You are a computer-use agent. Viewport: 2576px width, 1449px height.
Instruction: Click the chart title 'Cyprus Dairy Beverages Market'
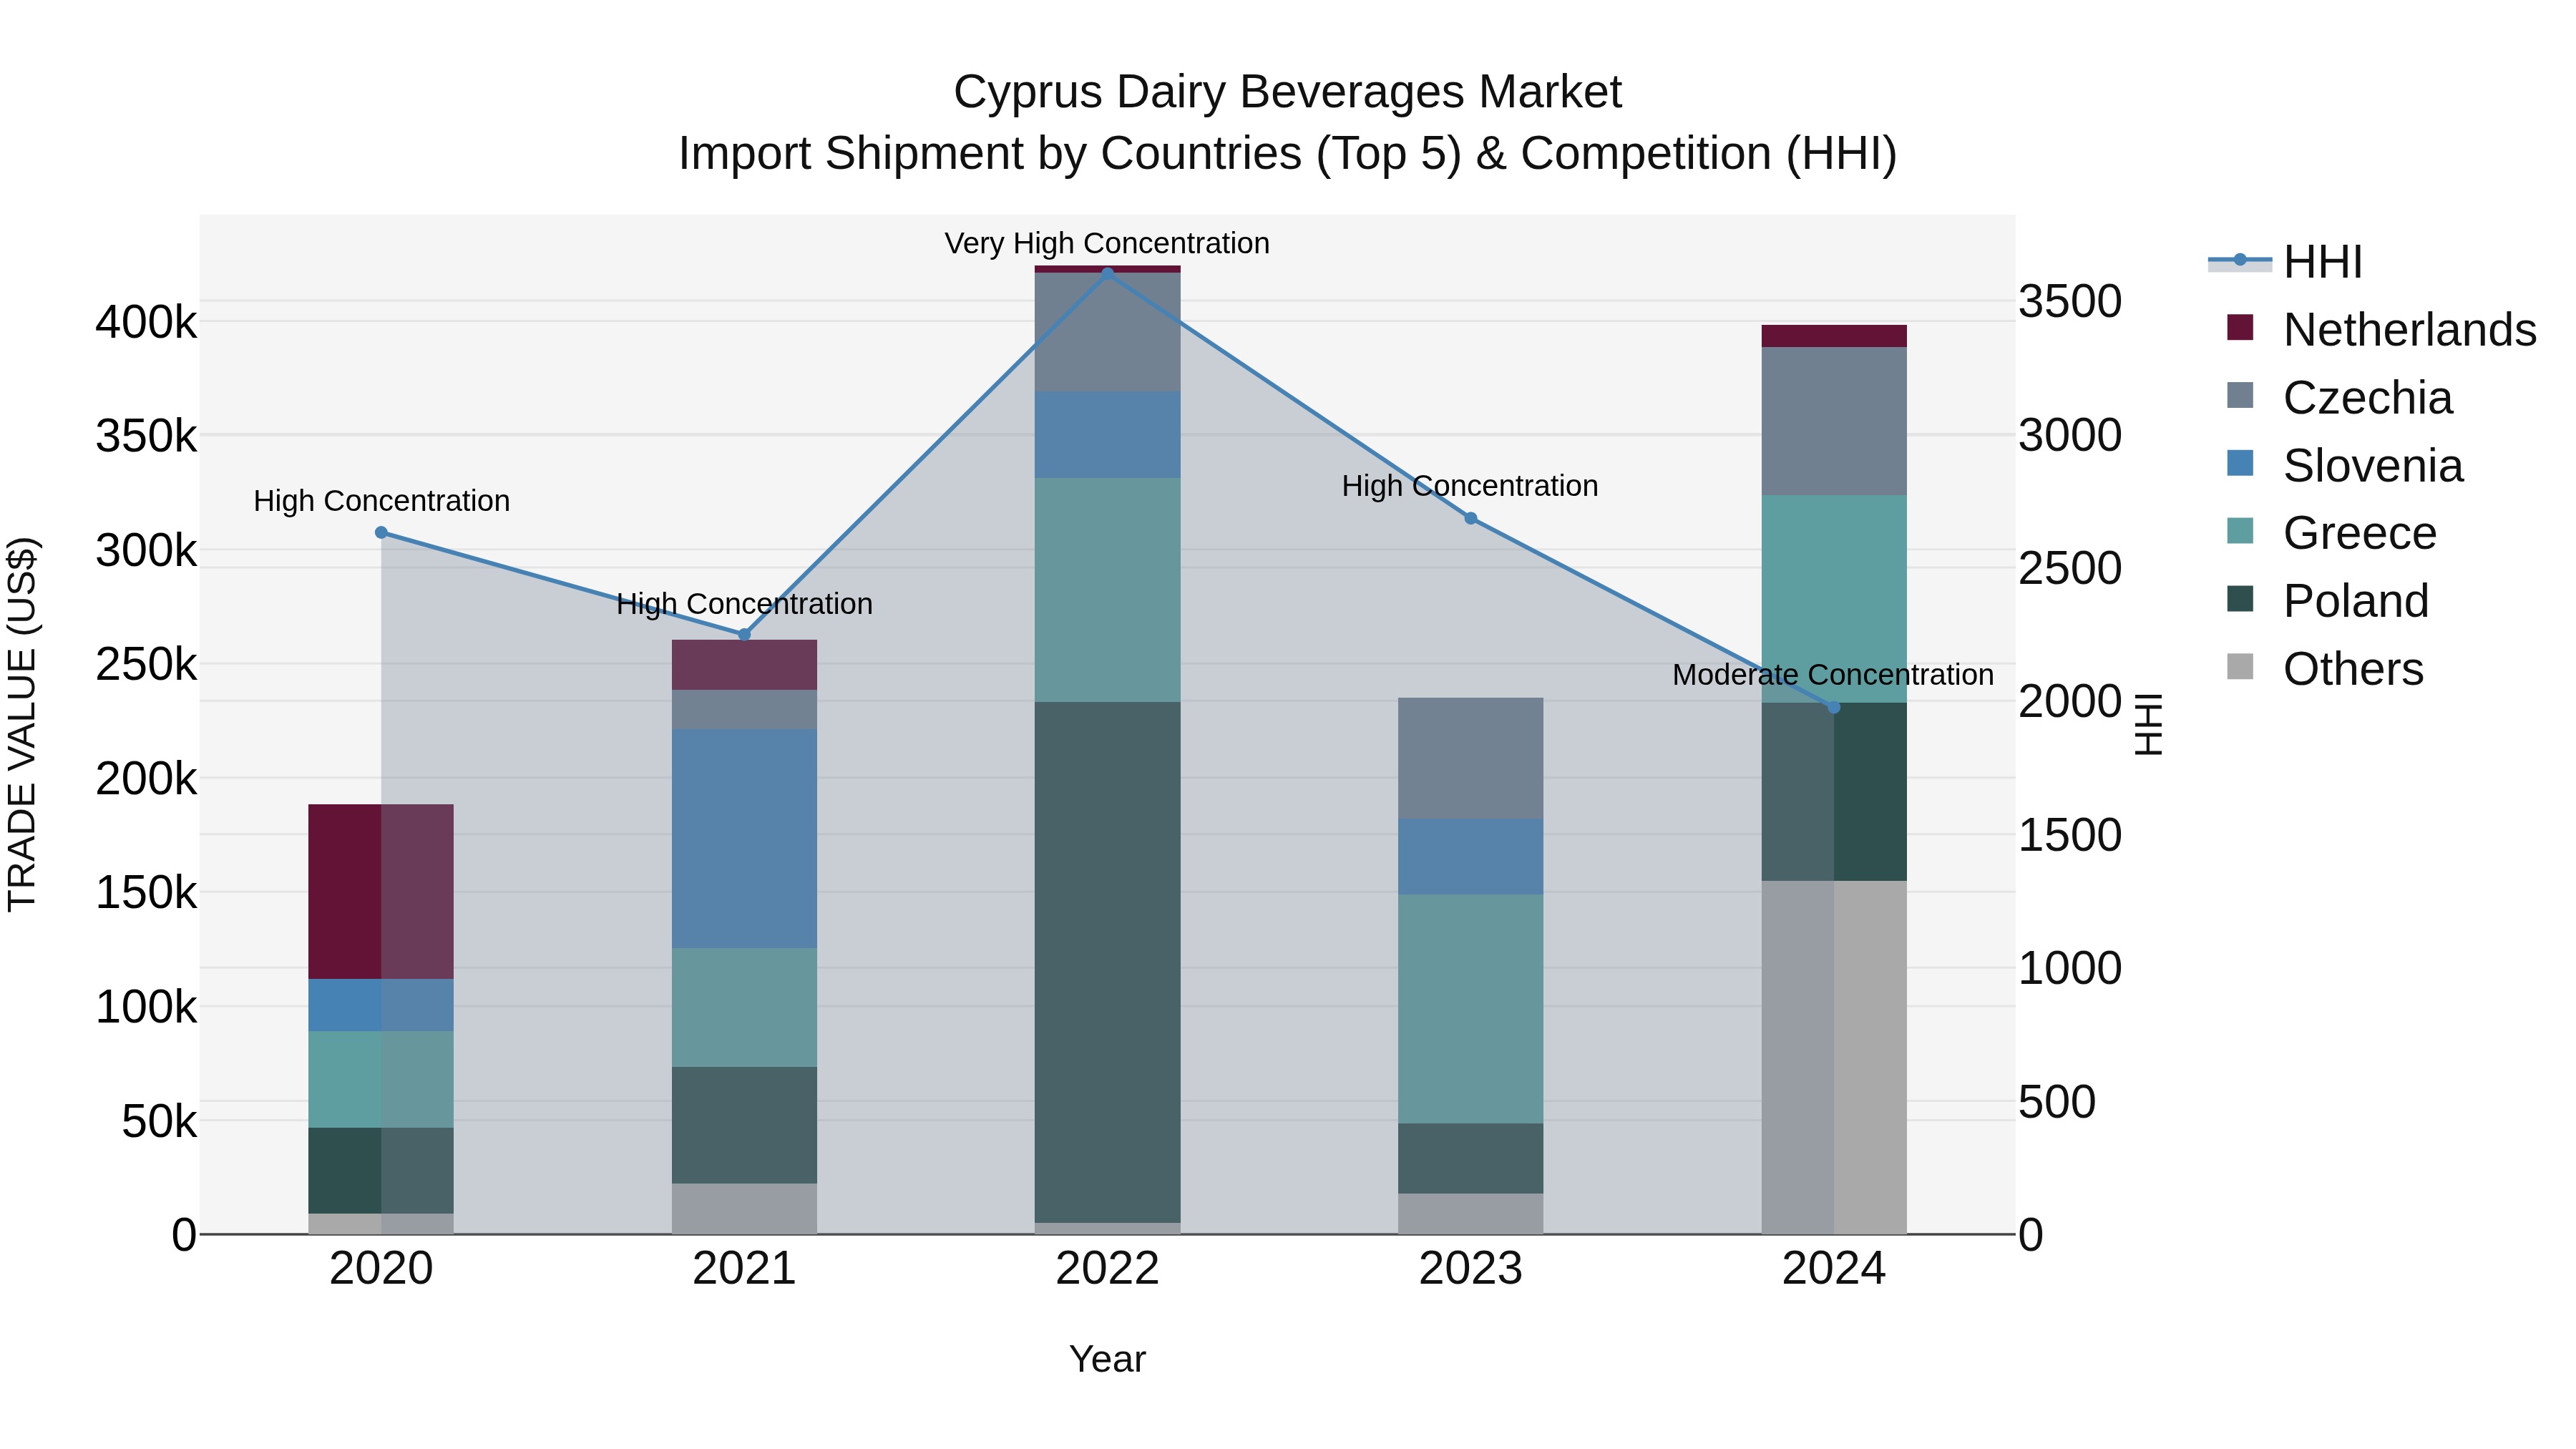coord(1287,92)
